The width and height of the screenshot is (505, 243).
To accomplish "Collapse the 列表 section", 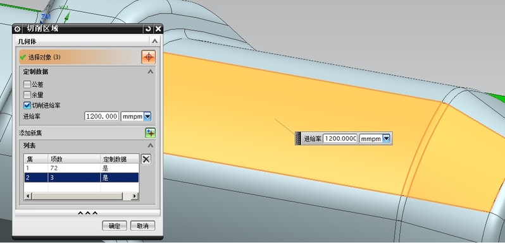I will click(151, 146).
